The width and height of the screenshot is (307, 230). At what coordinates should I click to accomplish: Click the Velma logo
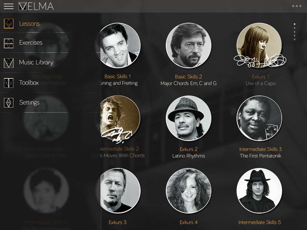coord(36,6)
